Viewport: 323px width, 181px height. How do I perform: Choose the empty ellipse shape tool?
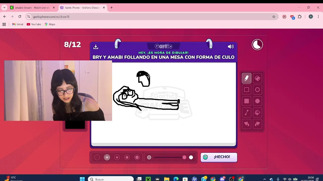click(x=257, y=90)
